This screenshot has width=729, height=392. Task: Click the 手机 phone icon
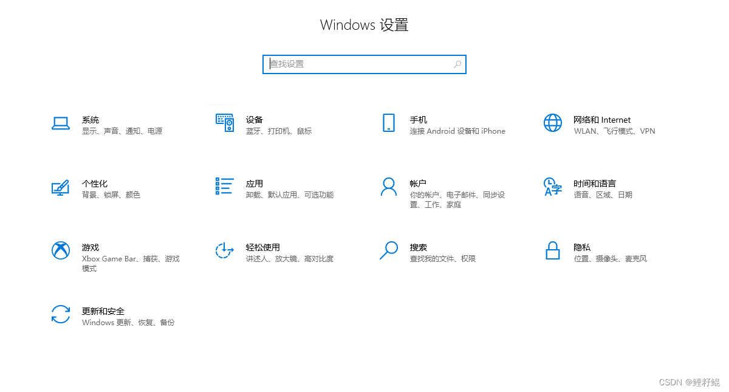pyautogui.click(x=389, y=123)
